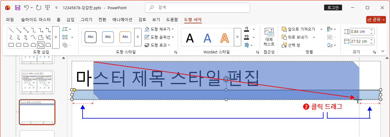This screenshot has height=137, width=390.
Task: Expand the shapes gallery list
Action: [x=56, y=37]
